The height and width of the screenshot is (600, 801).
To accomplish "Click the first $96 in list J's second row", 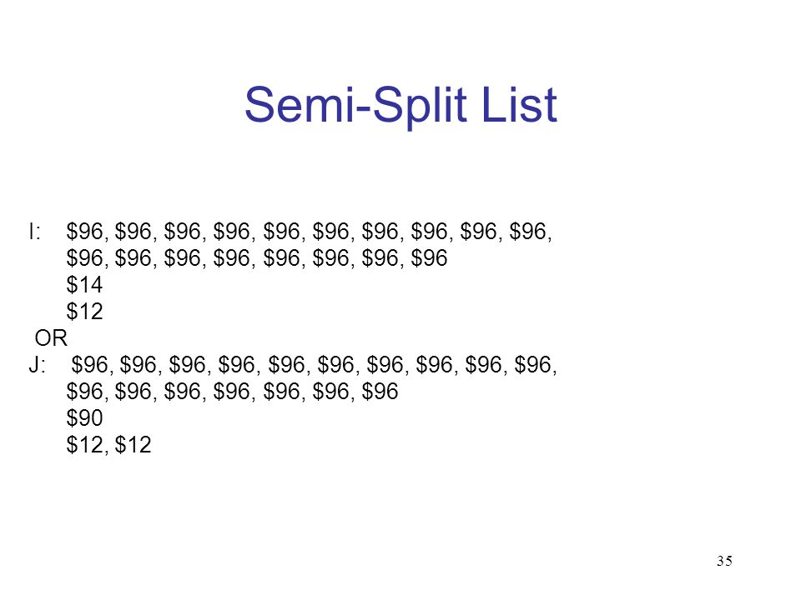I will [85, 391].
